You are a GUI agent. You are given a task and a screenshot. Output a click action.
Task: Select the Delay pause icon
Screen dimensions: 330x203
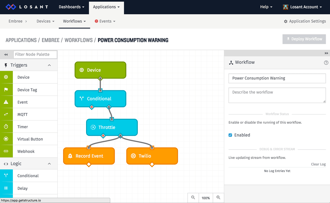click(x=5, y=188)
